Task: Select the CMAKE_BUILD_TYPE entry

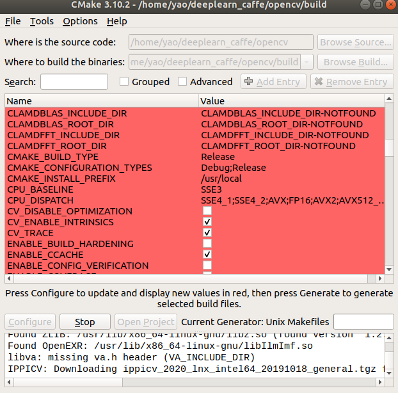Action: coord(52,157)
